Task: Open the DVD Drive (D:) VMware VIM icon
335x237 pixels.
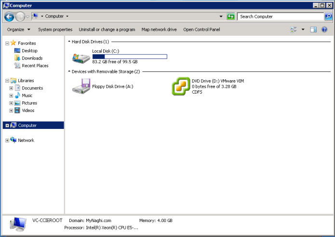Action: [x=181, y=86]
